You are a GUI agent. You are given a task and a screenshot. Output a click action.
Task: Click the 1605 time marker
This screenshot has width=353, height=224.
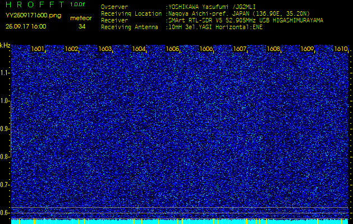click(172, 49)
